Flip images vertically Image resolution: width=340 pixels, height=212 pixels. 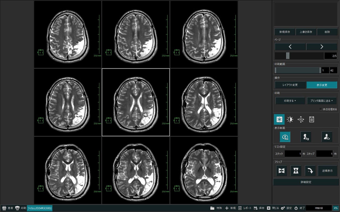click(x=296, y=171)
